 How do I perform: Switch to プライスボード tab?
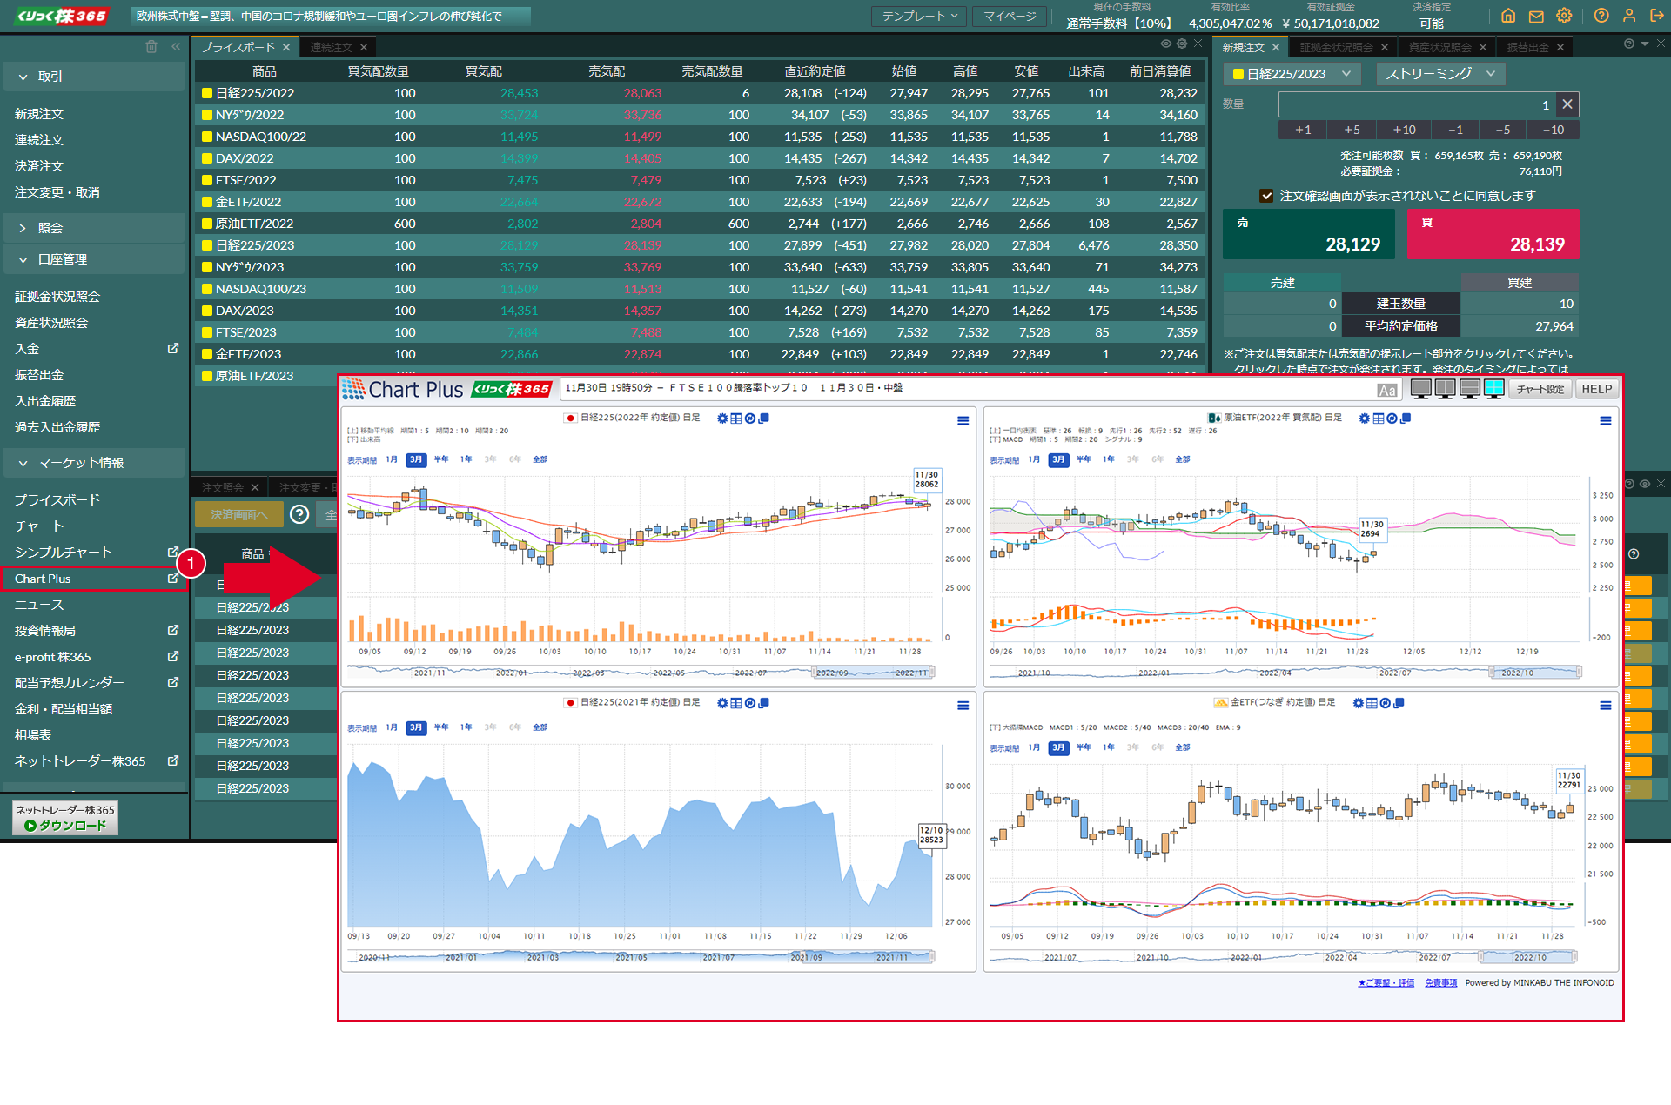click(238, 47)
